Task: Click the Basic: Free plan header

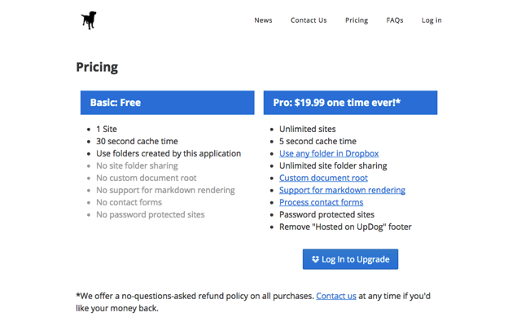Action: coord(168,103)
